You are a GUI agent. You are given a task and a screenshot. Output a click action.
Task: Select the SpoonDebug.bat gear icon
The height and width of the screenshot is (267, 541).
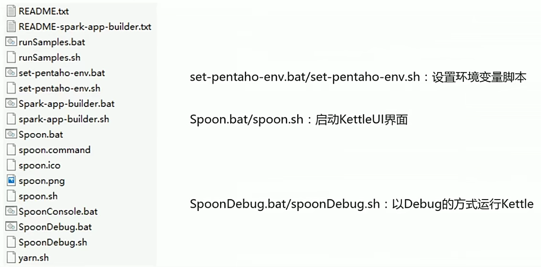[x=11, y=227]
